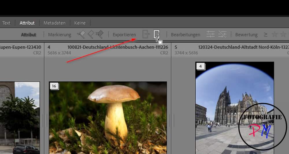Click filename 120324-Deutschland-Altstadt Nord-Köln
Viewport: 289px width, 154px height.
pyautogui.click(x=244, y=47)
